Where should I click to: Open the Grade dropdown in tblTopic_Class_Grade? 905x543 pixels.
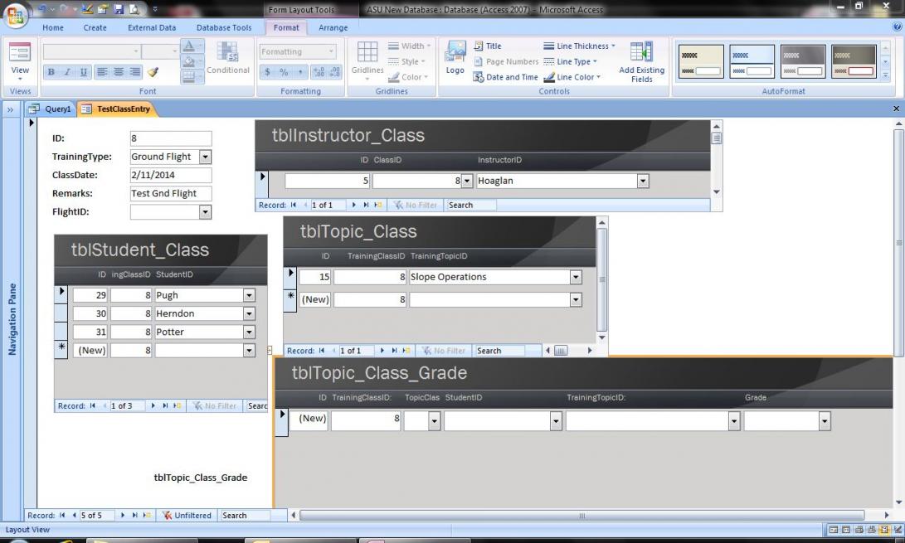825,421
